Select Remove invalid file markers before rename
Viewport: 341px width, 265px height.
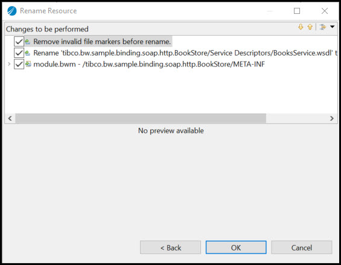click(102, 42)
